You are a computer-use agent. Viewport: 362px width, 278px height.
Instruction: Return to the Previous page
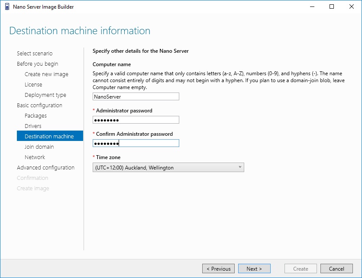(218, 268)
